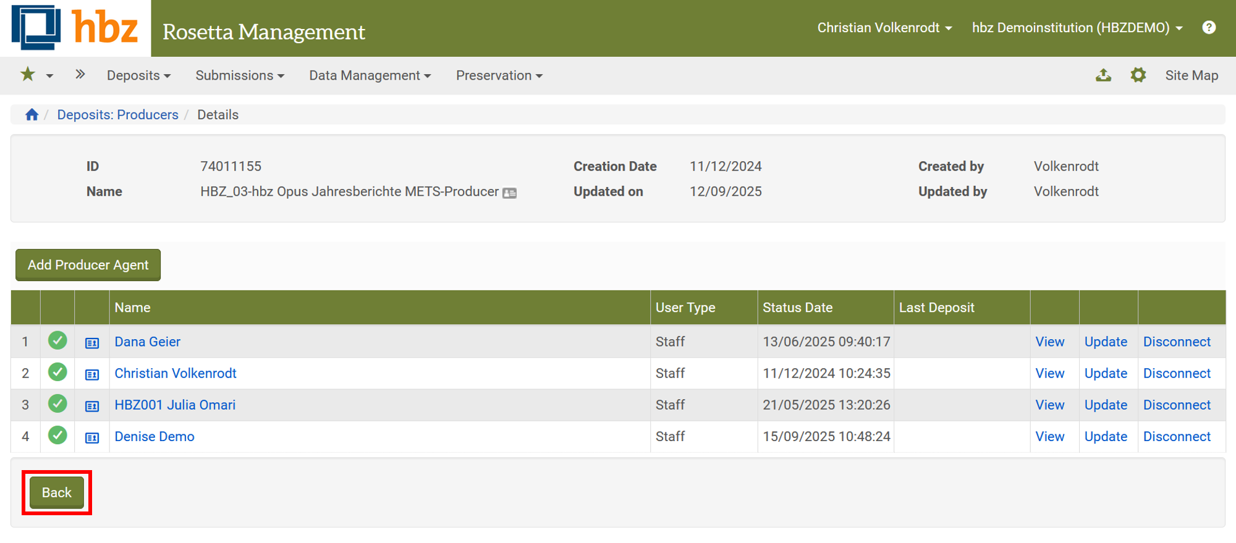Image resolution: width=1236 pixels, height=543 pixels.
Task: Open the settings gear icon
Action: click(1138, 75)
